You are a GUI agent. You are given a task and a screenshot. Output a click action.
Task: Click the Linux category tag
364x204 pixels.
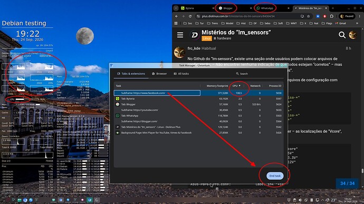[x=207, y=38]
